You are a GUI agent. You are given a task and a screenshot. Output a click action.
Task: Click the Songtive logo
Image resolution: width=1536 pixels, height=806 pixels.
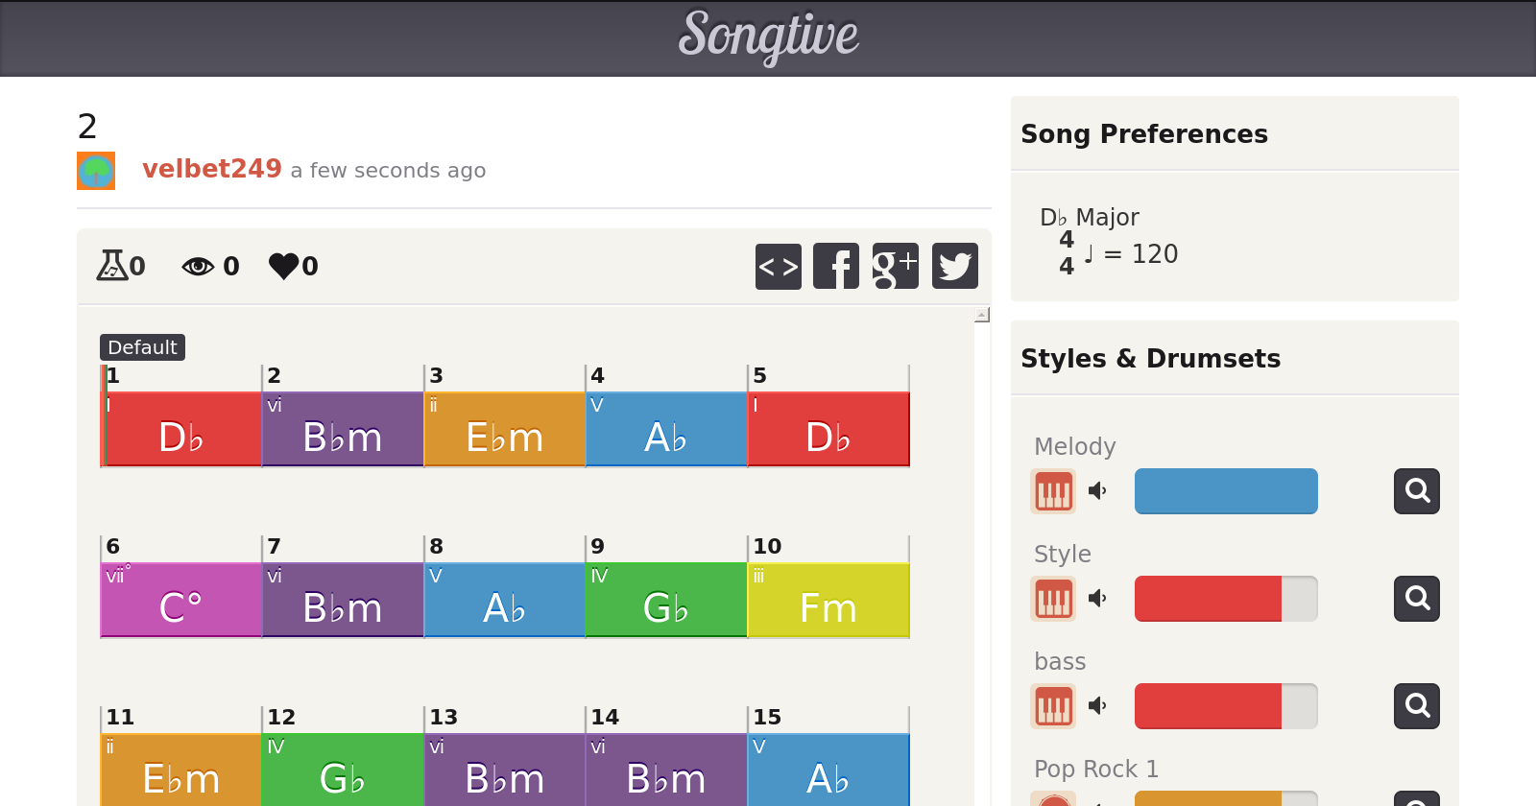(x=768, y=36)
